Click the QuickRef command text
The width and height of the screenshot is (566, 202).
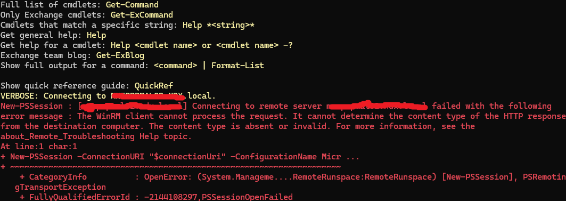(x=154, y=86)
